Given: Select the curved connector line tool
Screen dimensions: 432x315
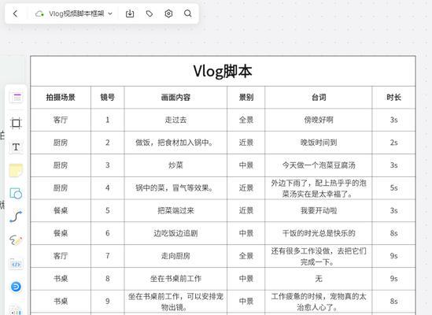Looking at the screenshot, I should point(16,217).
